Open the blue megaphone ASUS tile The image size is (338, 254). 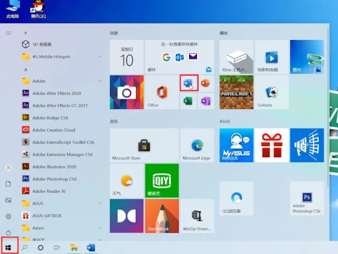point(307,145)
